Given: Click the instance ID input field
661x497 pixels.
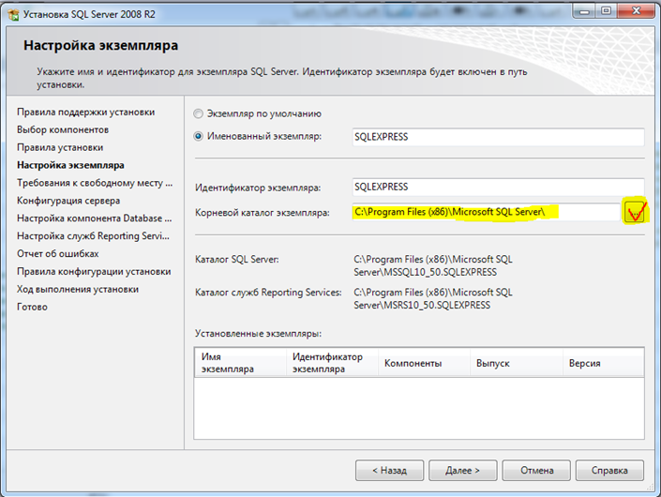Looking at the screenshot, I should [498, 187].
